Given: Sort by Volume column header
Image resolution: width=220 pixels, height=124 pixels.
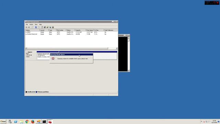Looking at the screenshot, I should (x=32, y=30).
